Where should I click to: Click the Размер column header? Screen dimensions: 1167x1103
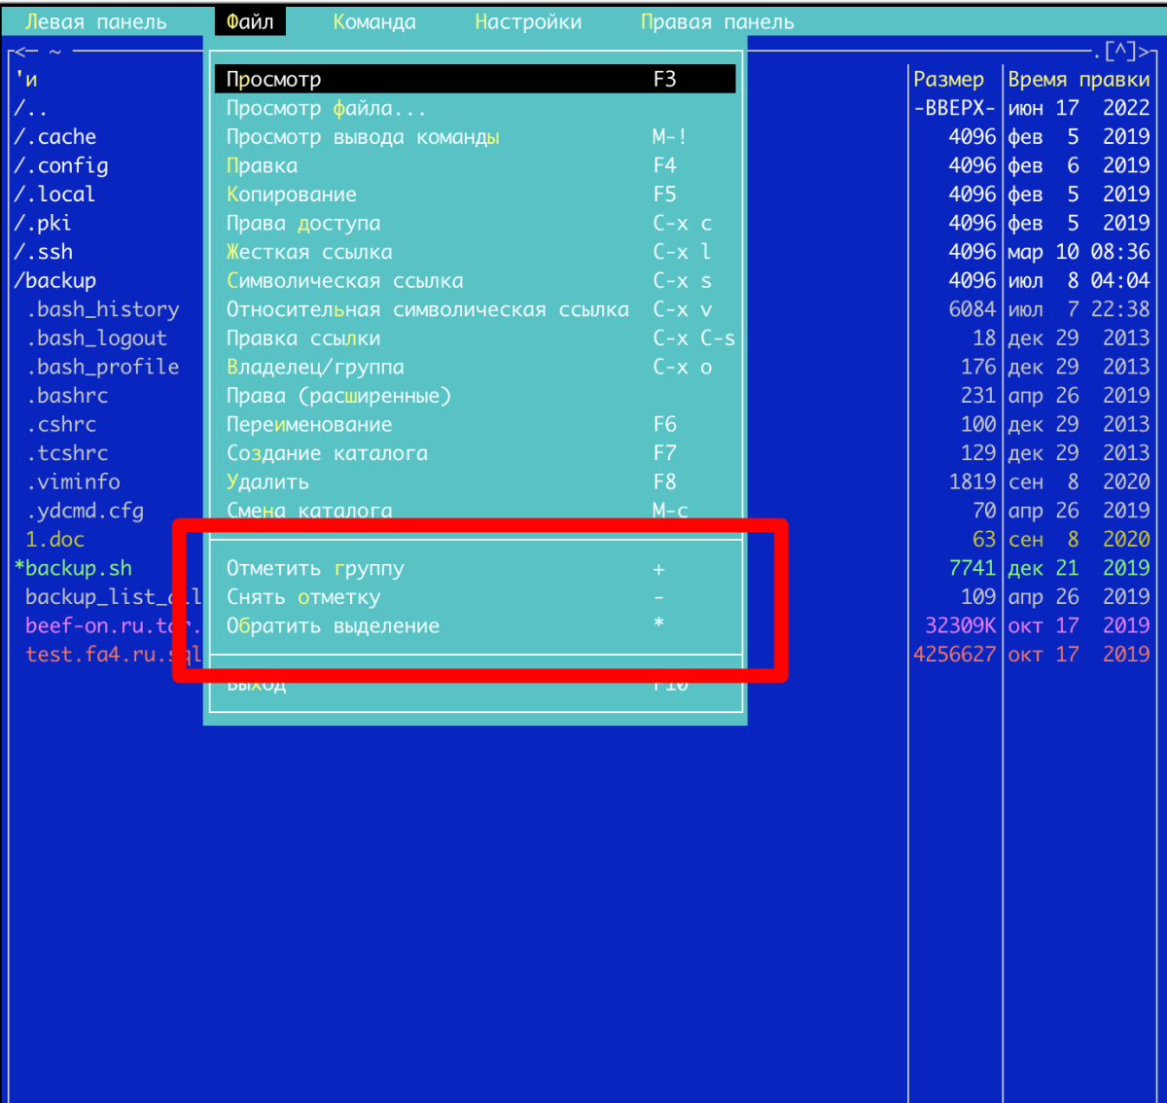[x=949, y=79]
